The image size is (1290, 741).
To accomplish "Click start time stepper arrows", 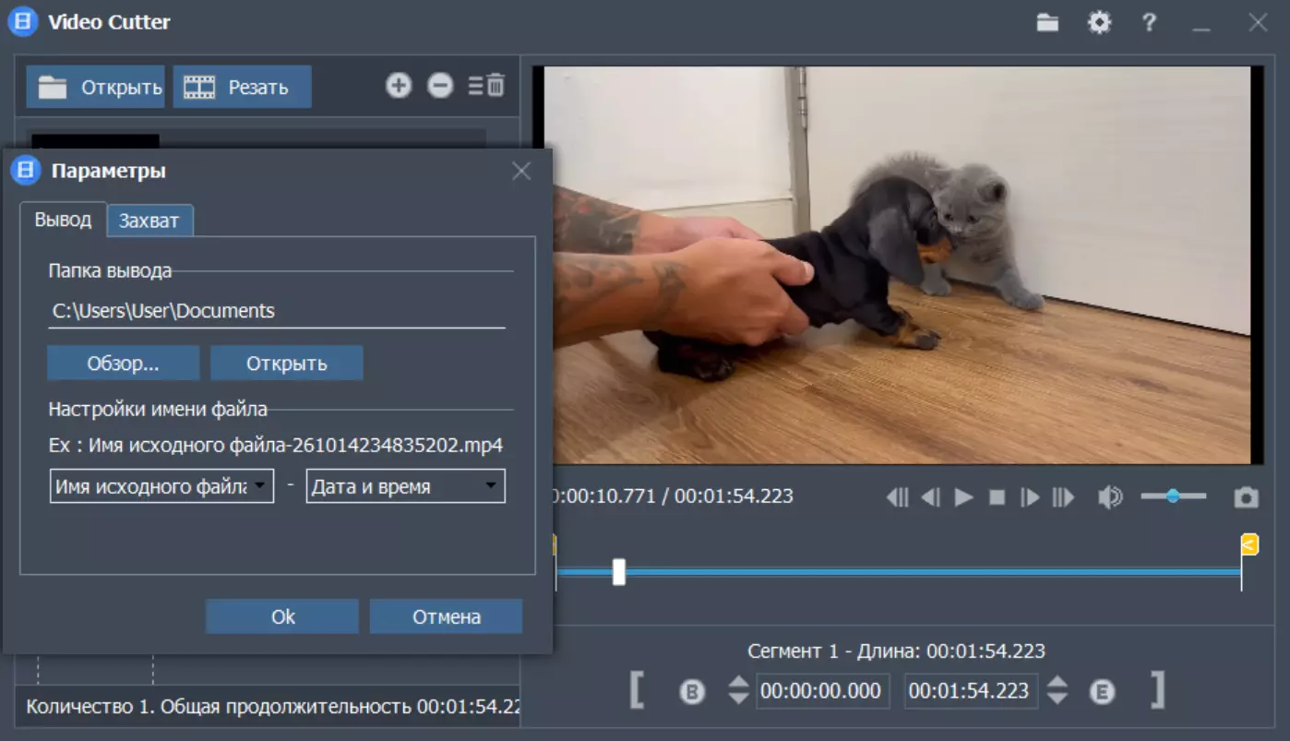I will click(738, 690).
